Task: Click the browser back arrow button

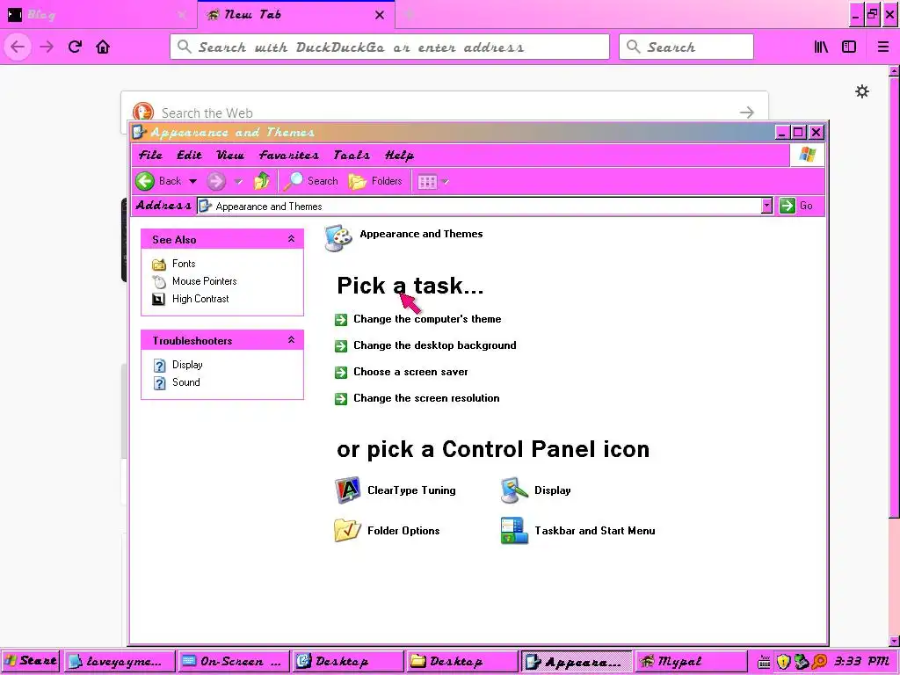Action: click(18, 47)
